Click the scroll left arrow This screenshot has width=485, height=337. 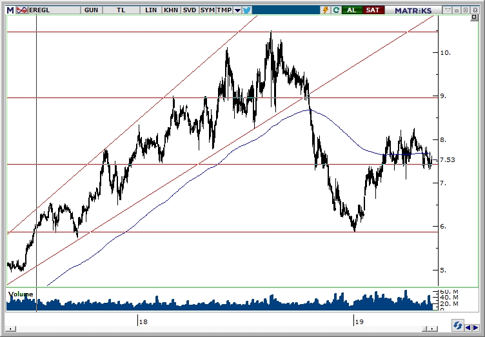coord(11,329)
